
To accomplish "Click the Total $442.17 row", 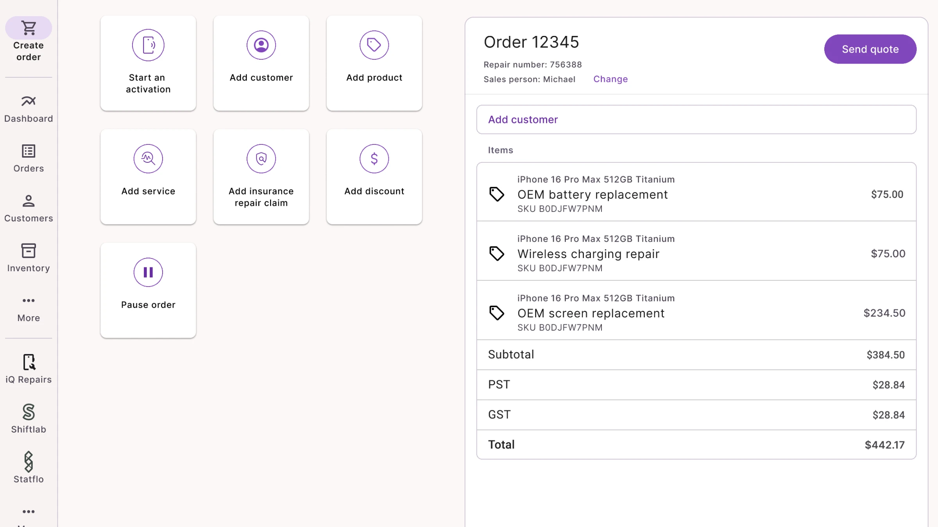I will tap(696, 445).
